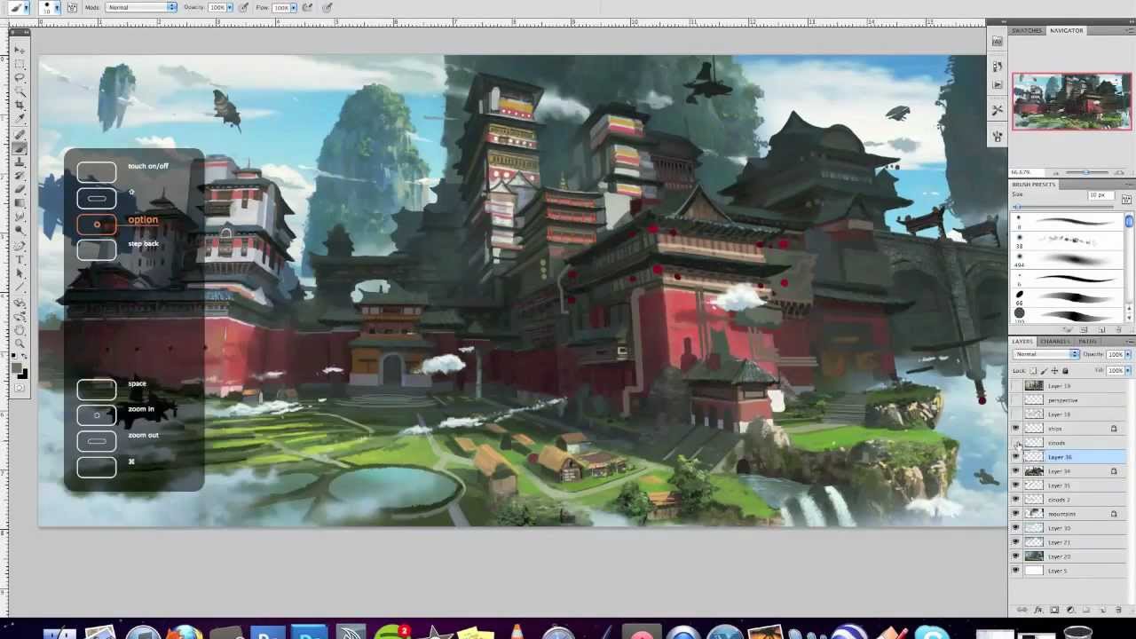
Task: Click the brush Size input field
Action: click(x=1100, y=195)
